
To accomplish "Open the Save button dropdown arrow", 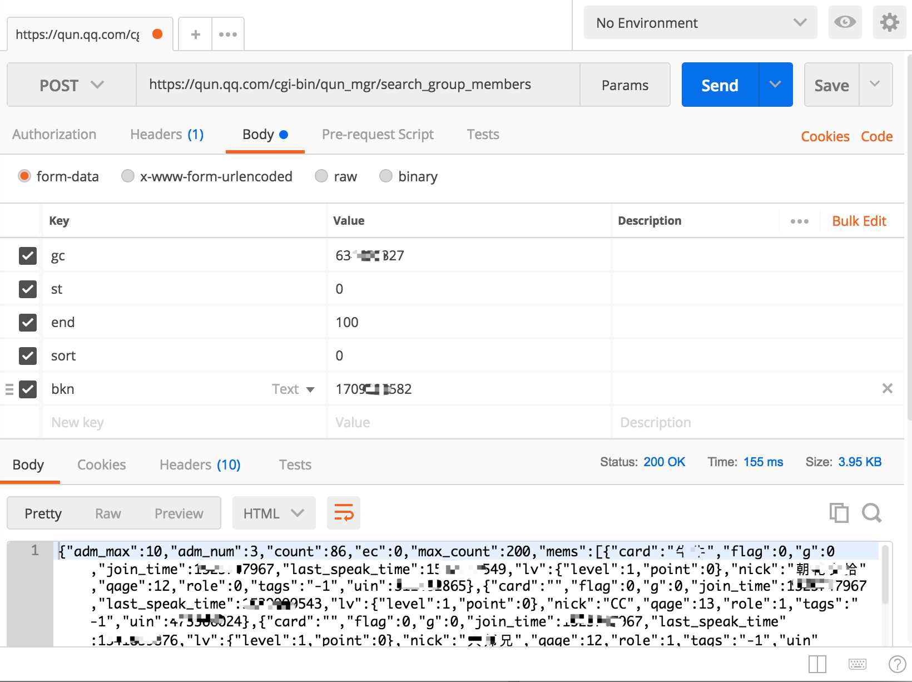I will pos(875,85).
